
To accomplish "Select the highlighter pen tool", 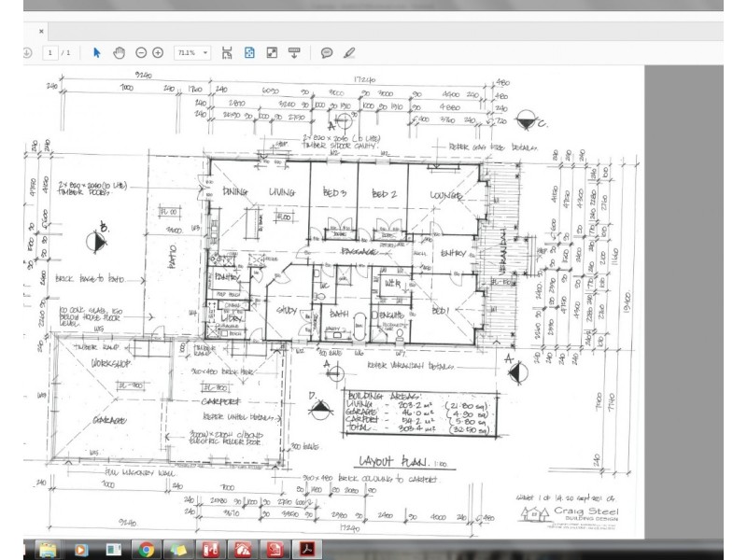I will (349, 53).
